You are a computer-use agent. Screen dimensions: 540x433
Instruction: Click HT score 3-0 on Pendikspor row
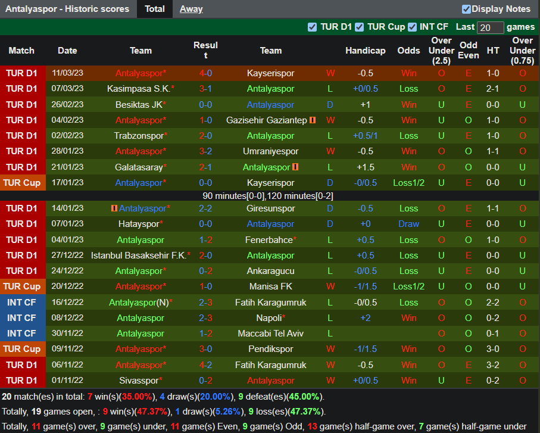tap(493, 349)
